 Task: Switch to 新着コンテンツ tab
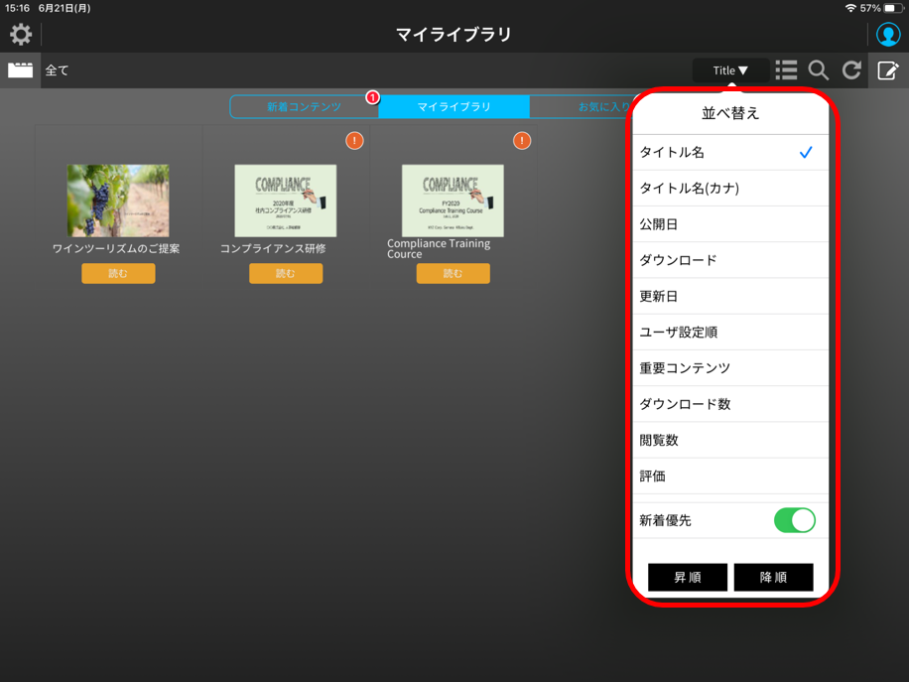click(x=304, y=106)
